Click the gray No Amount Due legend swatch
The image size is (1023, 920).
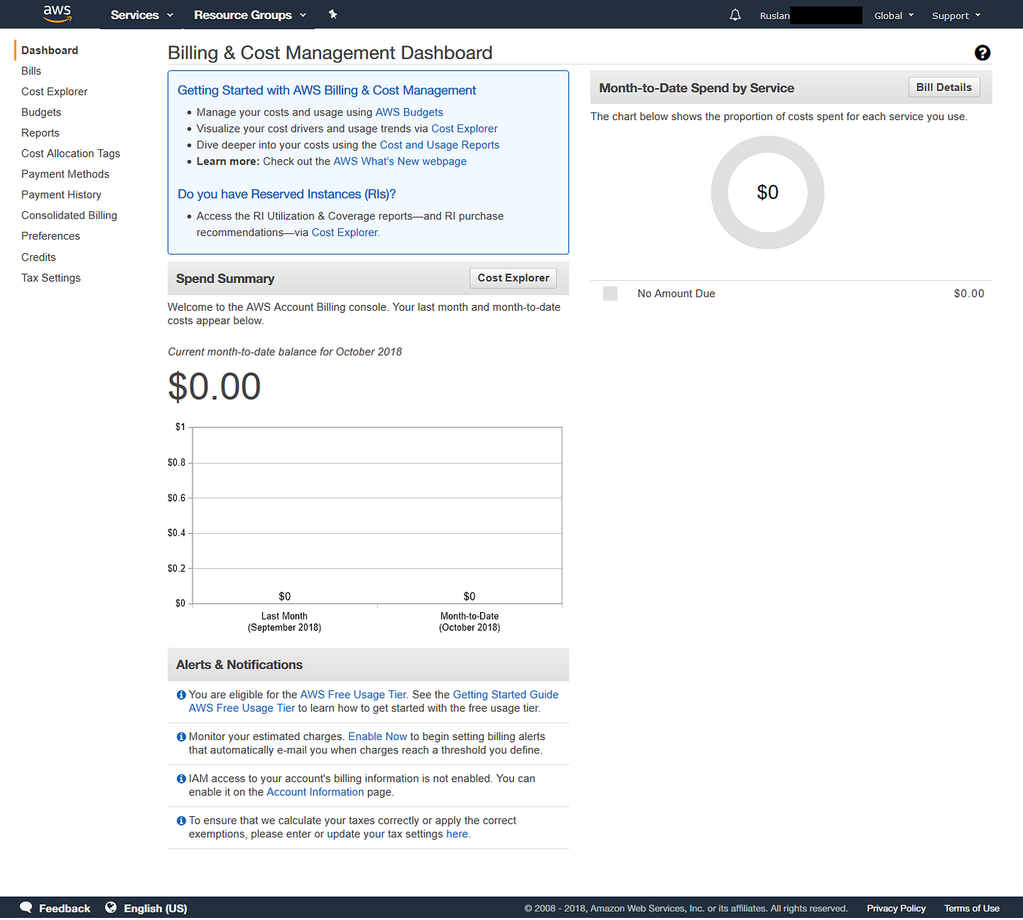(610, 294)
